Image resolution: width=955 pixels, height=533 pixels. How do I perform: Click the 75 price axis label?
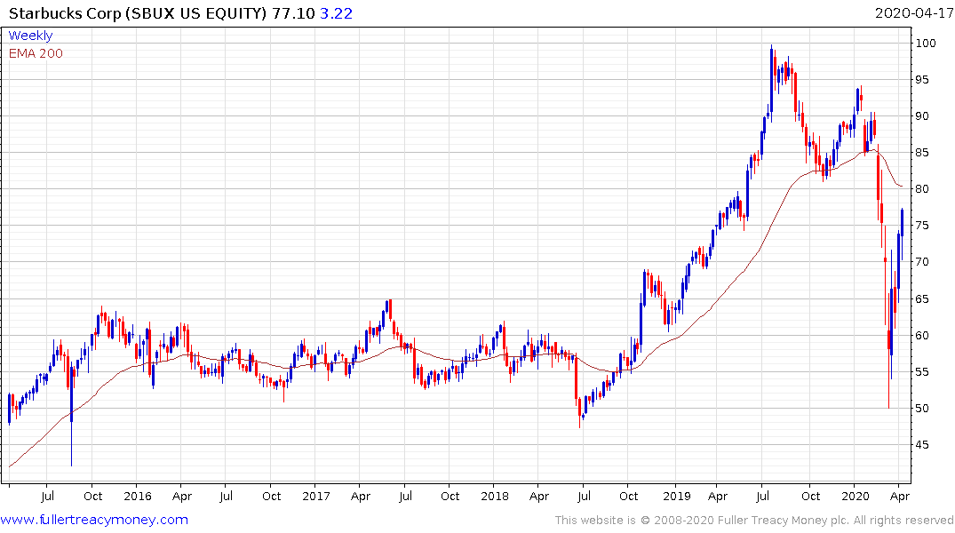922,226
